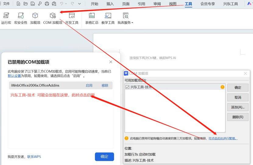Viewport: 253px width, 165px height.
Task: Click the 联系WPS link
Action: pyautogui.click(x=34, y=157)
